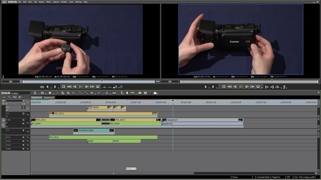321x180 pixels.
Task: Toggle video display of track 2V
Action: coord(24,114)
